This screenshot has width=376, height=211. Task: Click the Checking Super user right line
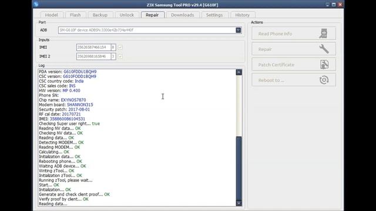[69, 124]
